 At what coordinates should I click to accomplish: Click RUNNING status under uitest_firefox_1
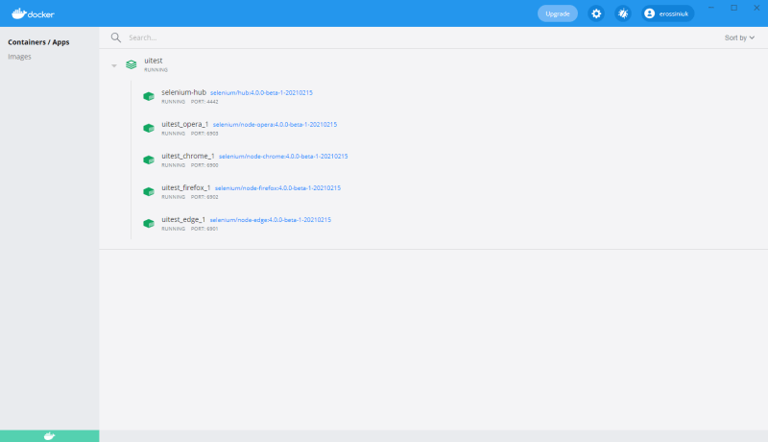(x=174, y=197)
